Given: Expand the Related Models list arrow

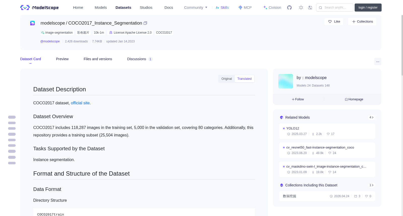Looking at the screenshot, I should (x=371, y=117).
